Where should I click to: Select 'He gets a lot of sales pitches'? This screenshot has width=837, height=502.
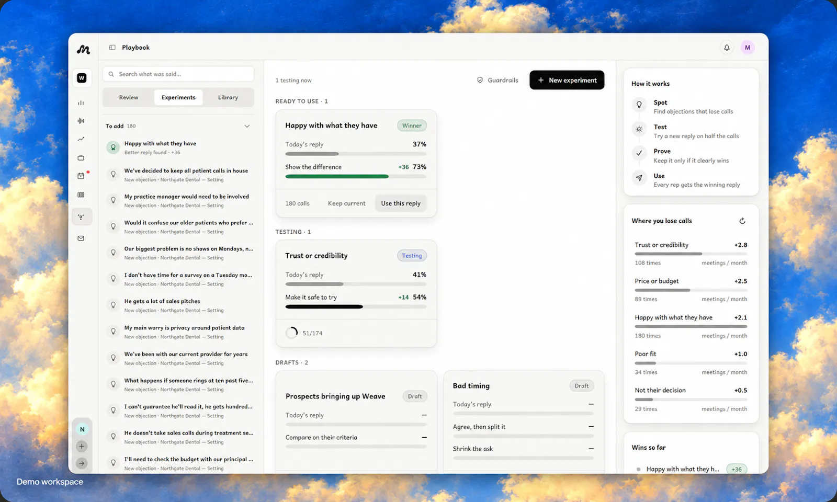(178, 305)
